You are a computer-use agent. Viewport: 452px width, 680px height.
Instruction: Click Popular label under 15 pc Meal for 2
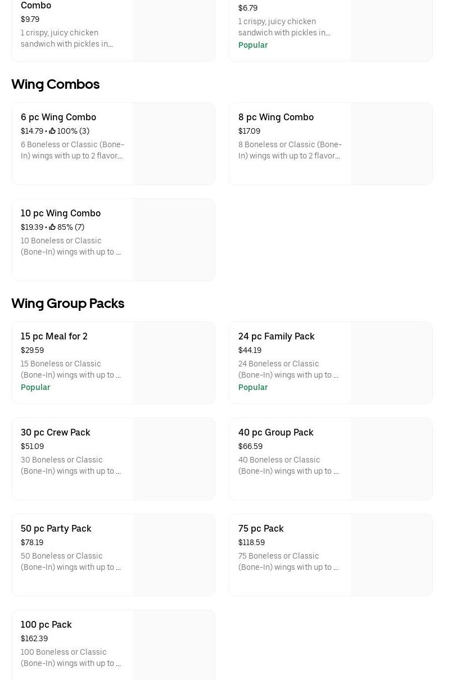click(35, 387)
